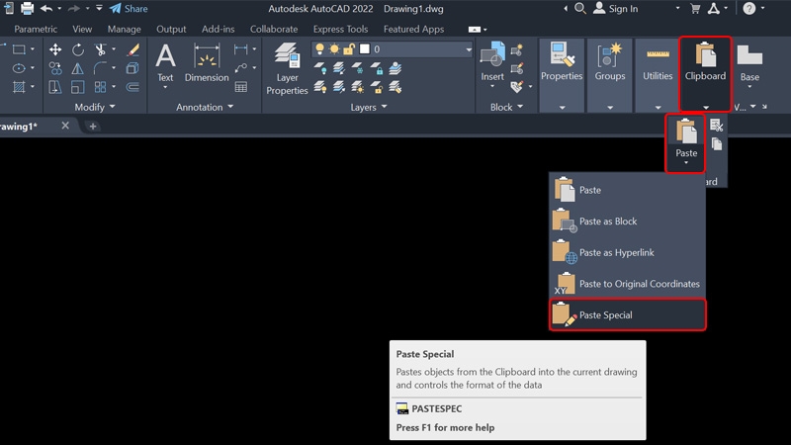
Task: Click the Cut icon in Clipboard panel
Action: tap(716, 125)
